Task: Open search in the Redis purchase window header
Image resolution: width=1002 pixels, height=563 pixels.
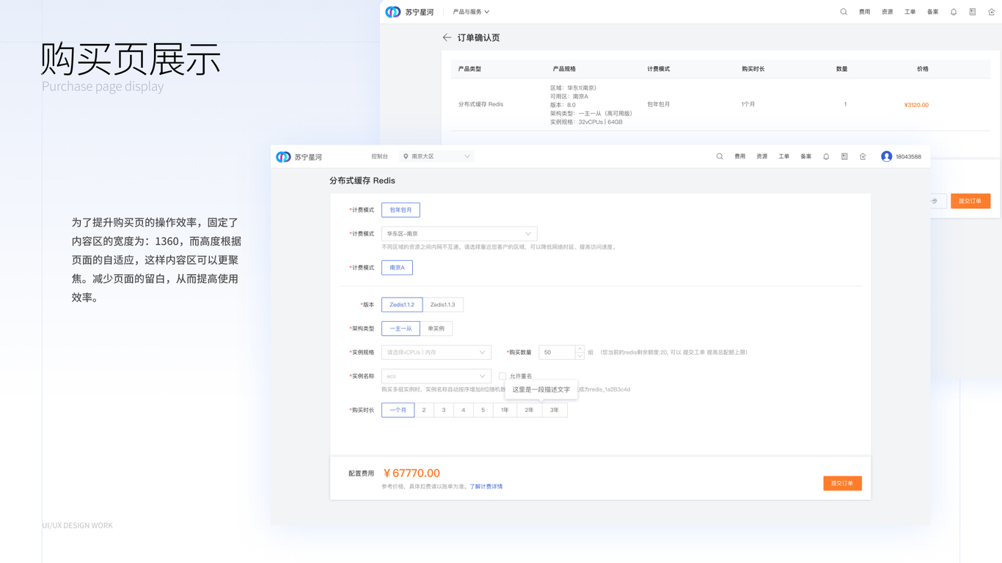Action: click(720, 156)
